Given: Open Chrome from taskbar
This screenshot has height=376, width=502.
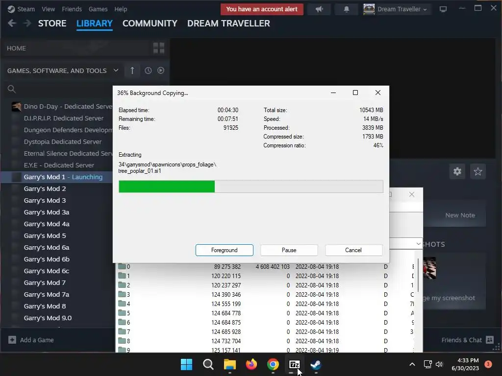Looking at the screenshot, I should click(x=273, y=364).
